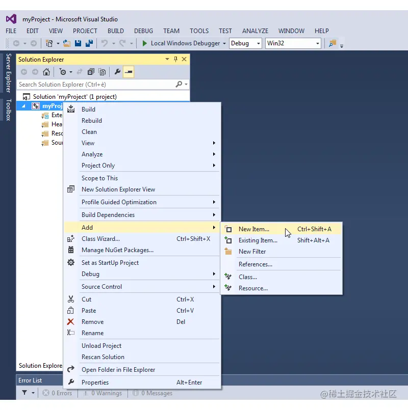Click the Show All Files icon

pos(102,72)
